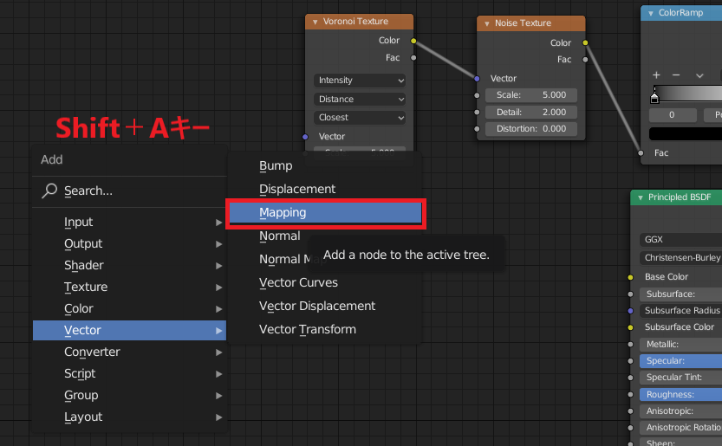Click Noise Texture Distortion input socket
Viewport: 722px width, 446px height.
click(477, 129)
